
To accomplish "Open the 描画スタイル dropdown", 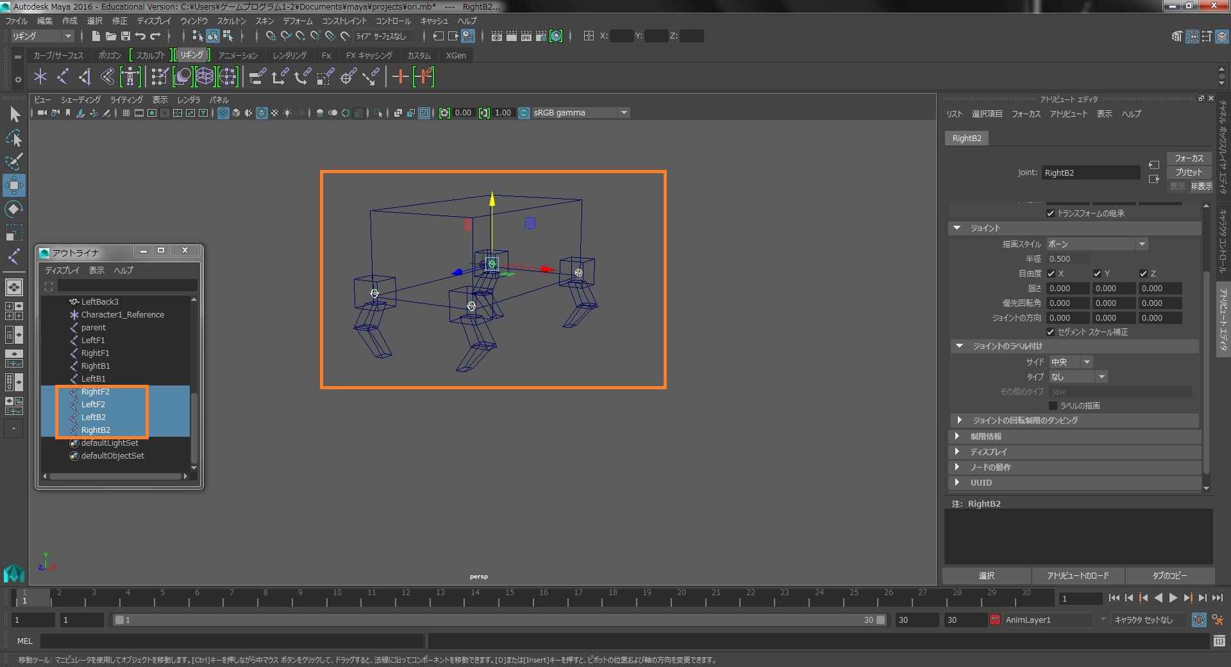I will point(1096,244).
